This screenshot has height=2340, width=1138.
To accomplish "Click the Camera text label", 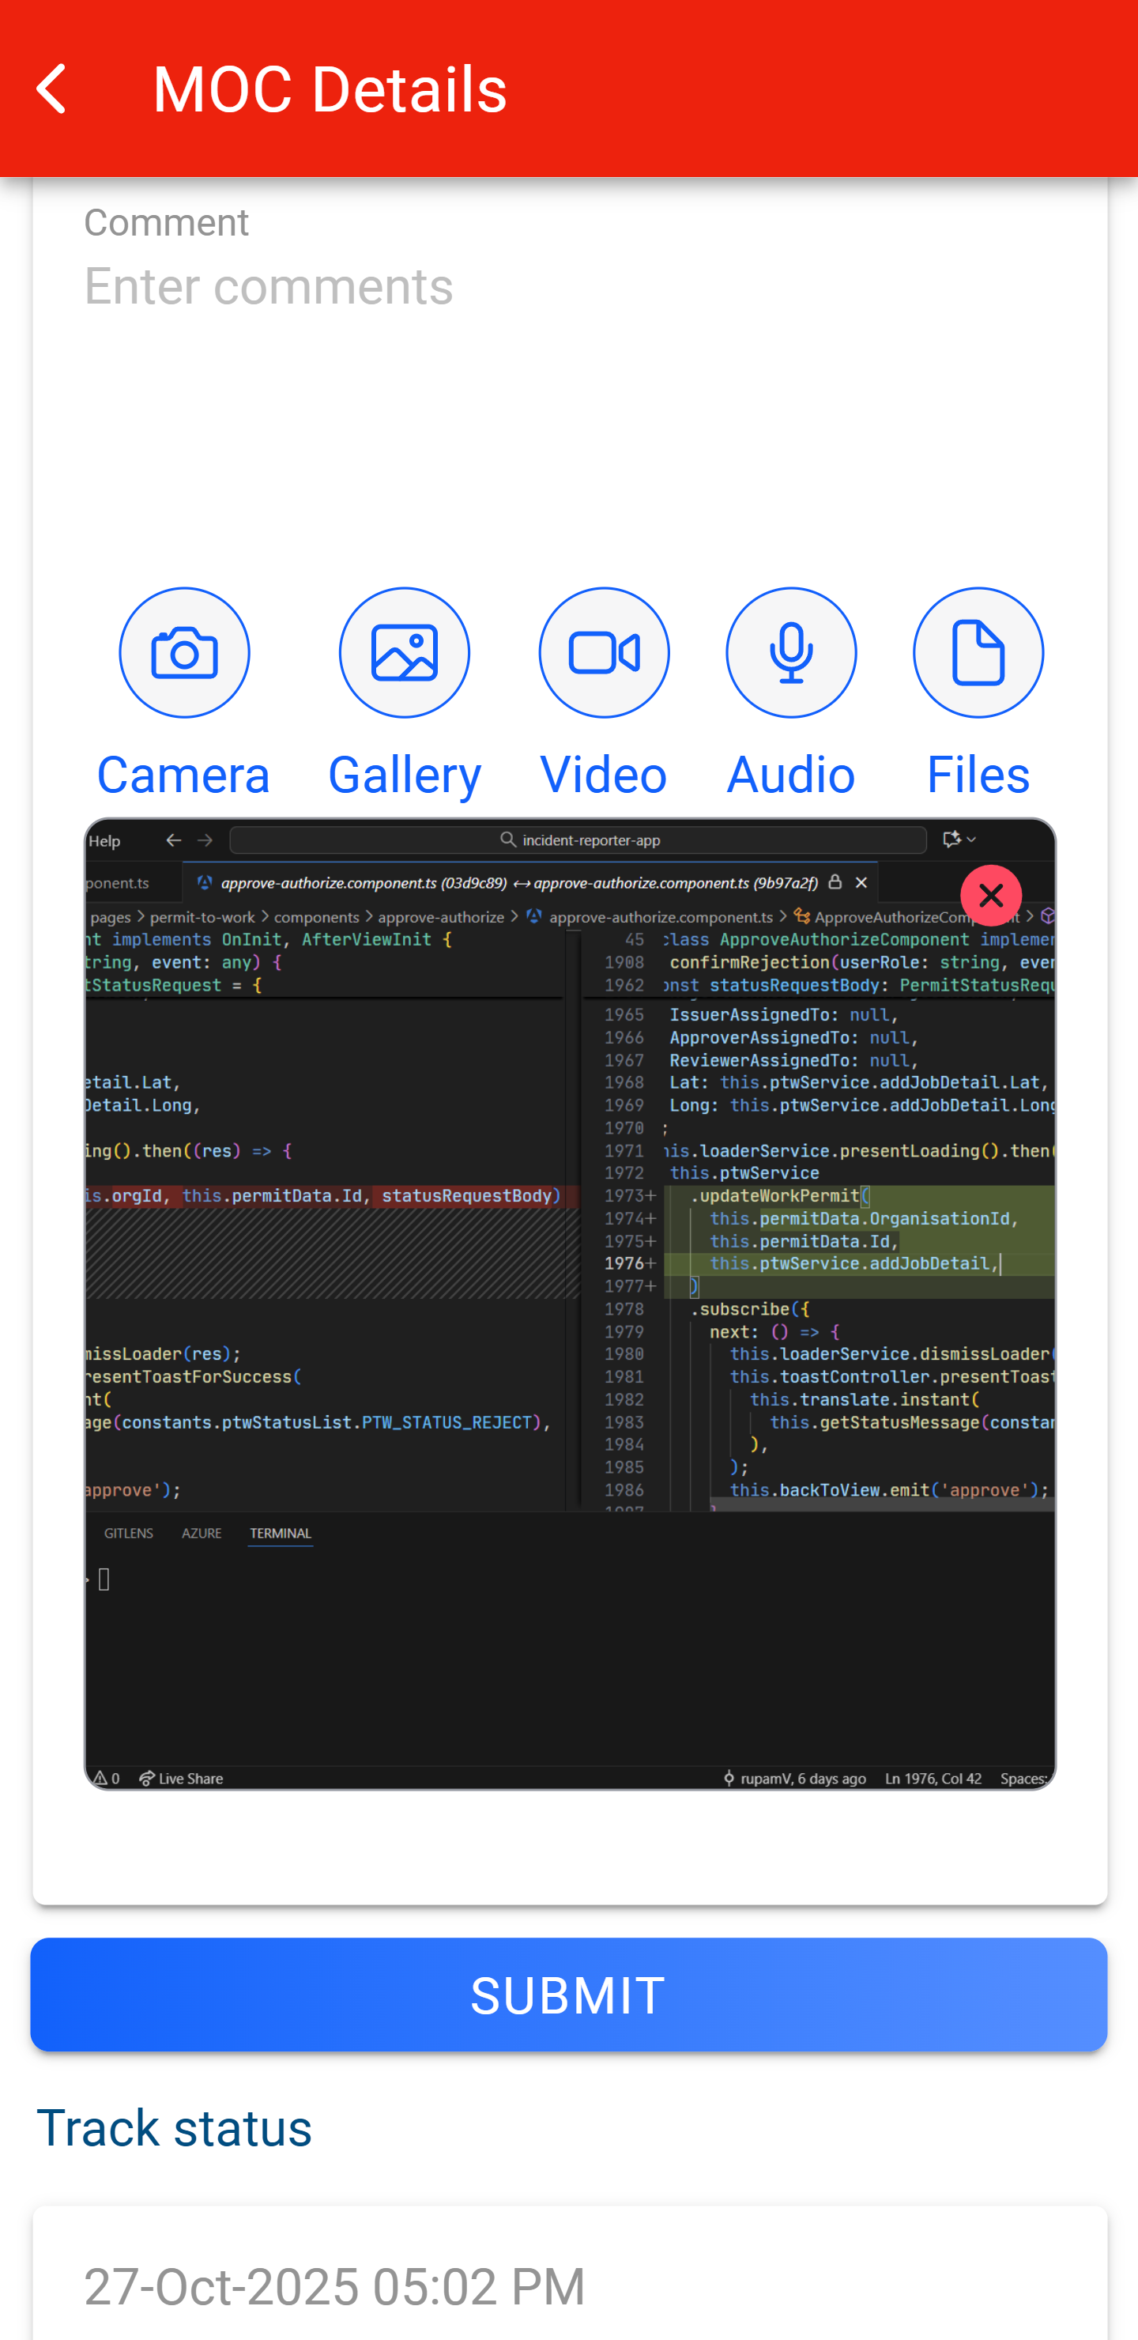I will (183, 775).
